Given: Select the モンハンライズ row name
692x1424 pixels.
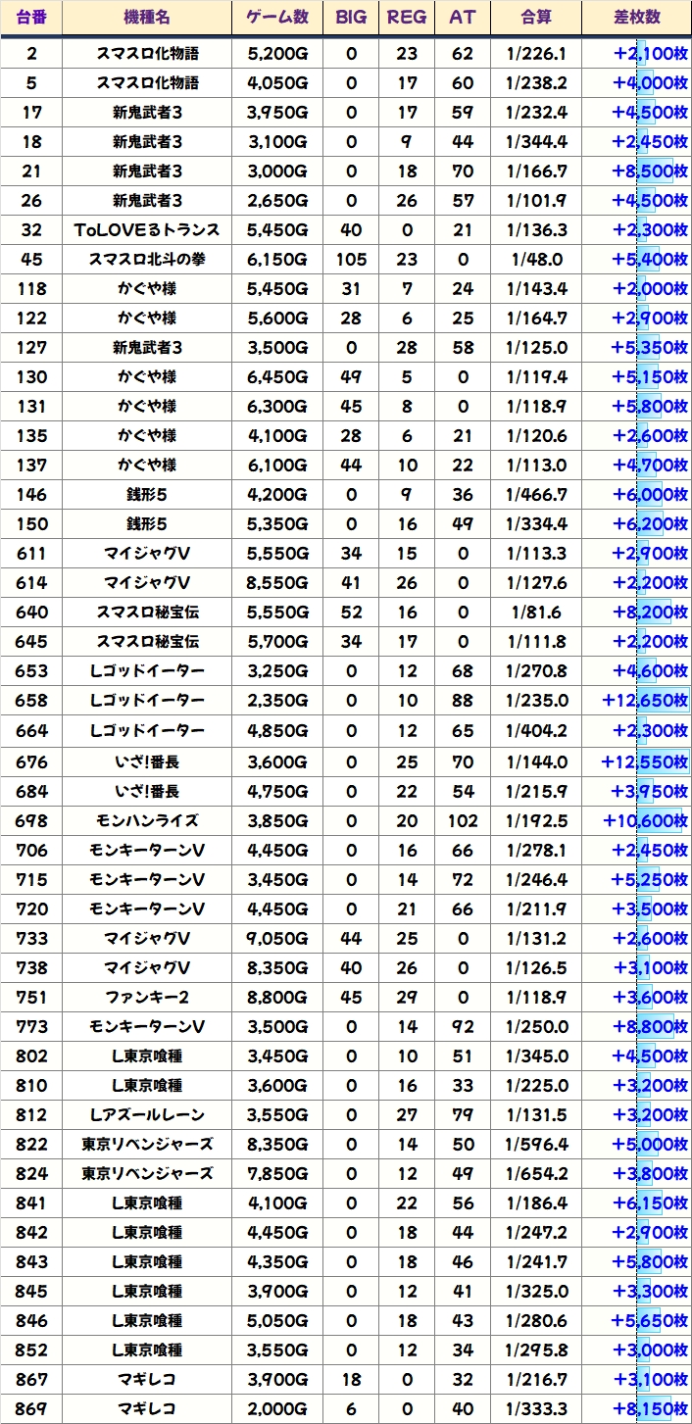Looking at the screenshot, I should [x=147, y=820].
